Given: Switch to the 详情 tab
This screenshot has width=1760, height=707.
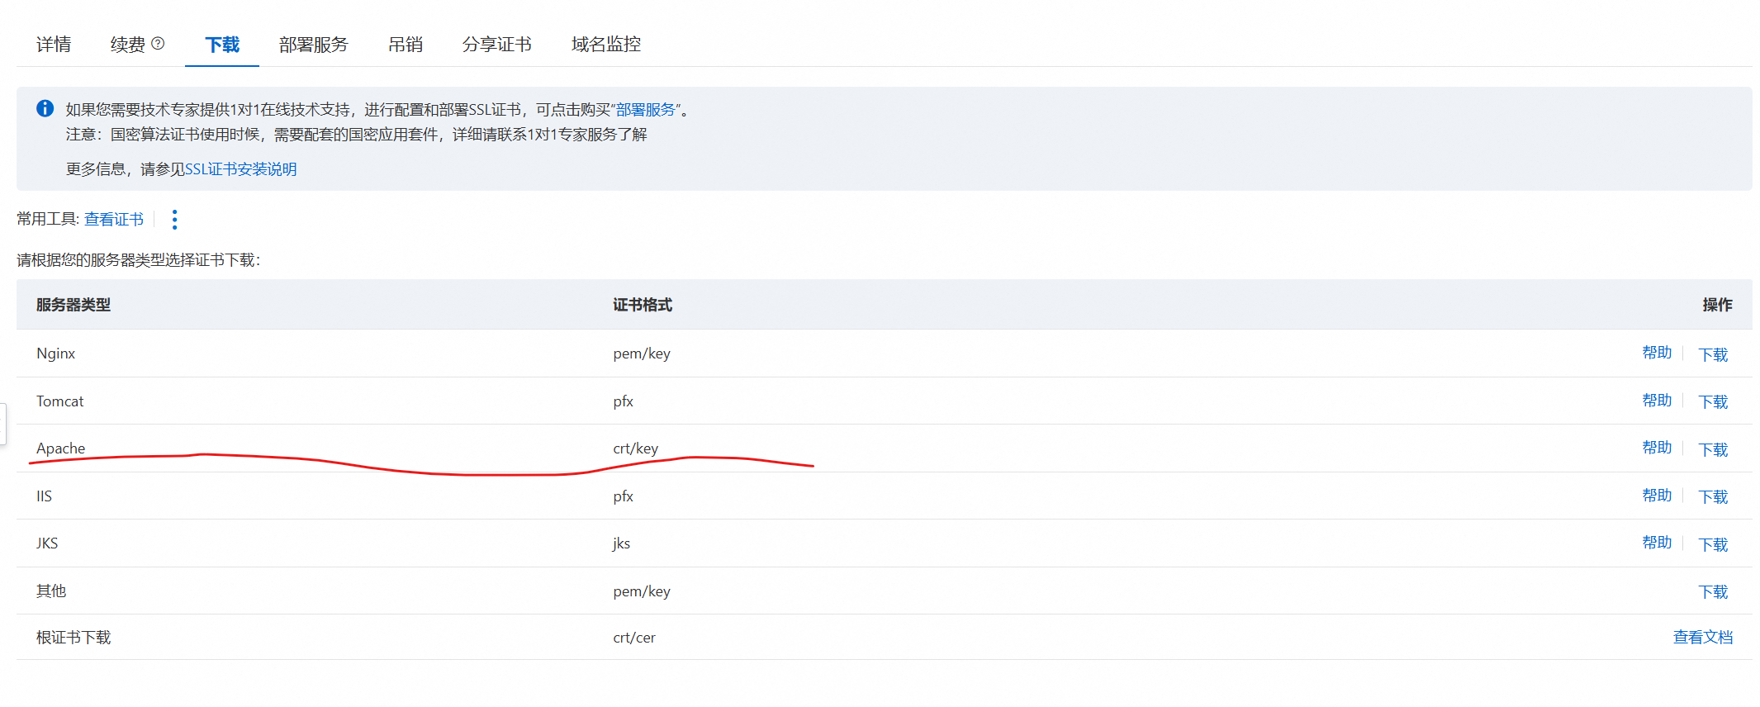Looking at the screenshot, I should click(54, 45).
